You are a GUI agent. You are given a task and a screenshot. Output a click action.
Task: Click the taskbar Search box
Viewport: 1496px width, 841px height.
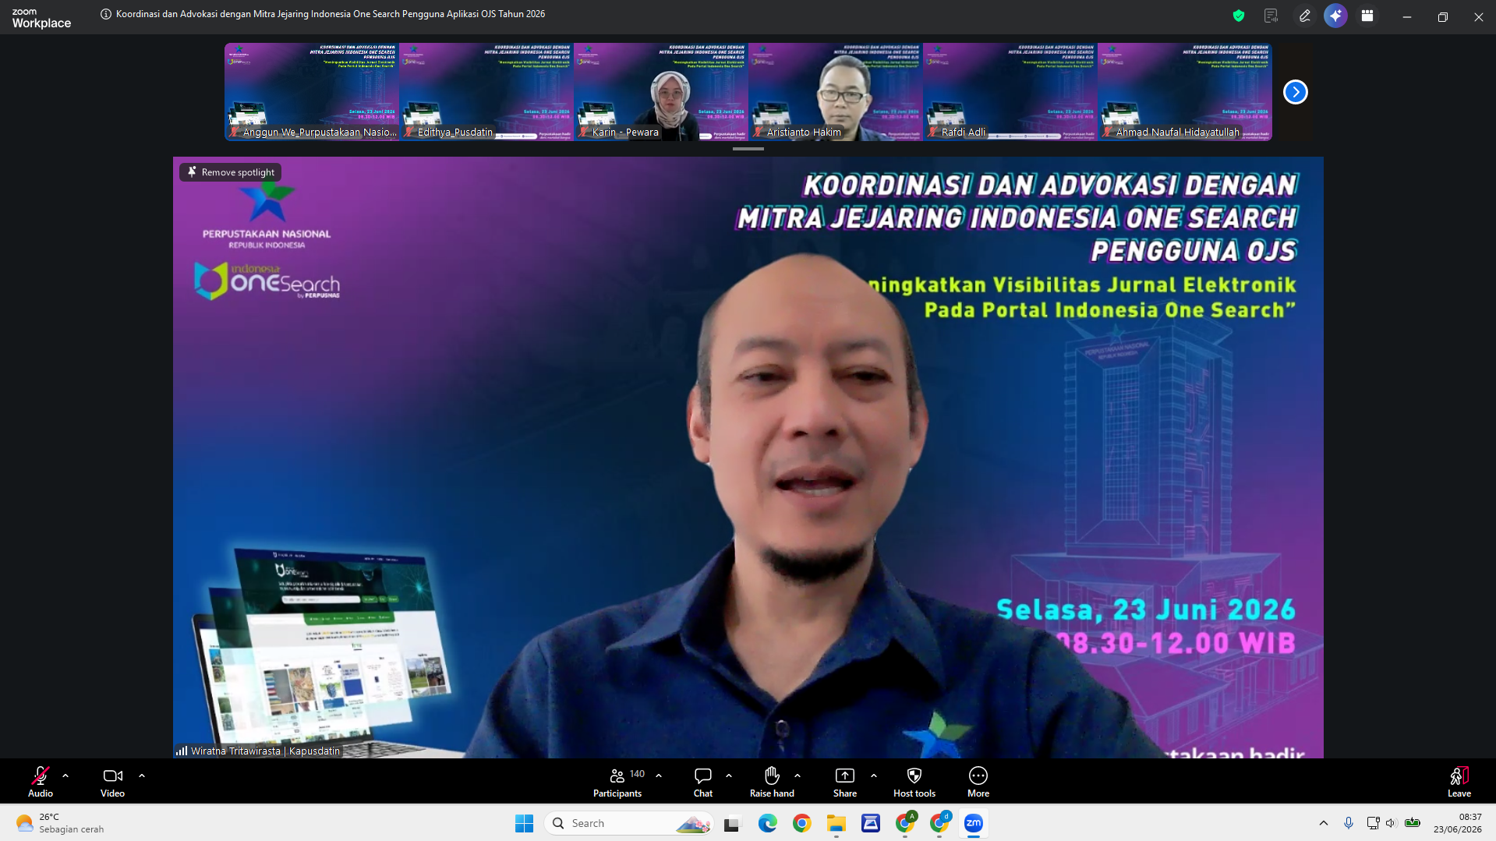point(629,823)
